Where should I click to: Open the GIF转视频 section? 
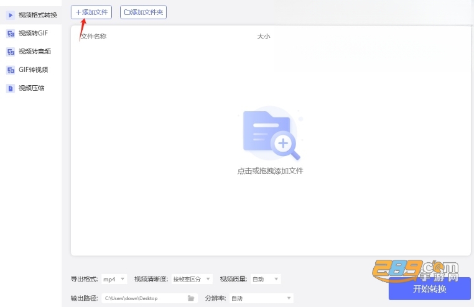click(31, 70)
